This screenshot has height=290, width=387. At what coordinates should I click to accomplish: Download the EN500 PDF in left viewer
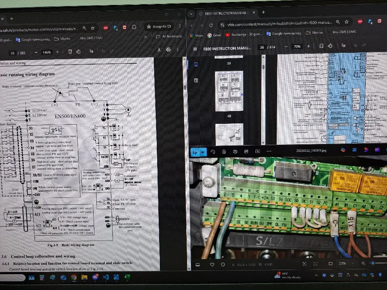pyautogui.click(x=159, y=50)
